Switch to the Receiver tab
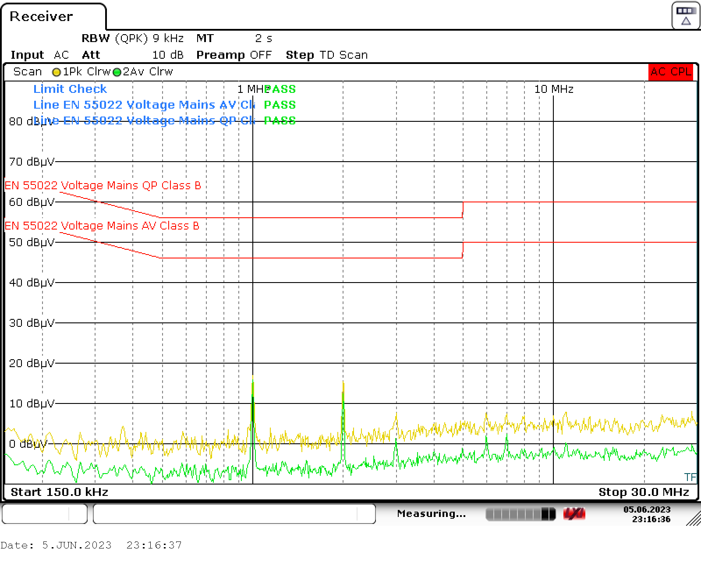 [42, 17]
